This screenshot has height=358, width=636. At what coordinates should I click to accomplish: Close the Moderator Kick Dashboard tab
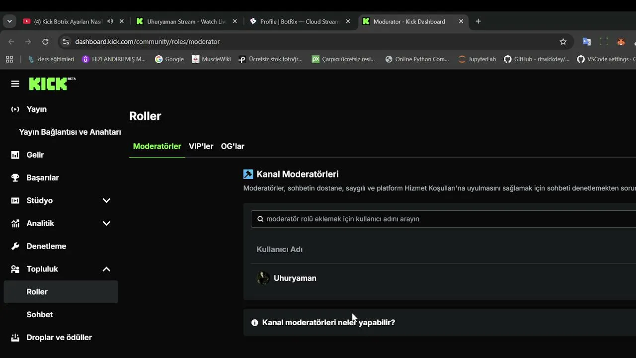coord(461,21)
